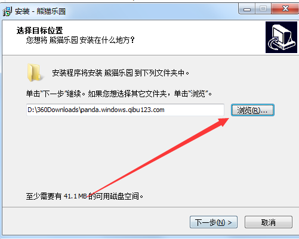Click the setup computer graphic in the header
The width and height of the screenshot is (299, 239).
pyautogui.click(x=281, y=38)
